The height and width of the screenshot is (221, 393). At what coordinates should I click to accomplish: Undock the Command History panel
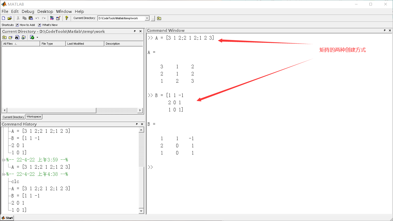click(137, 124)
